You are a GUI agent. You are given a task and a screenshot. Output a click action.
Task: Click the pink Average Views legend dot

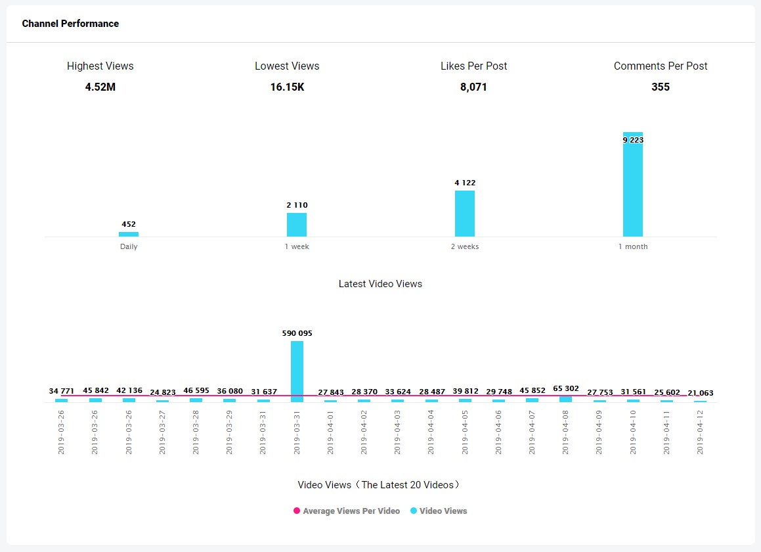point(297,511)
